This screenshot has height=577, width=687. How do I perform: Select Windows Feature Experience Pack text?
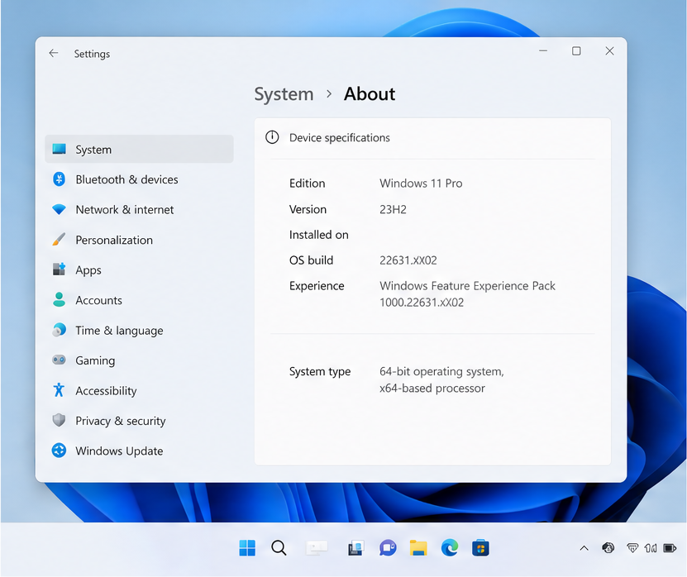(x=467, y=286)
